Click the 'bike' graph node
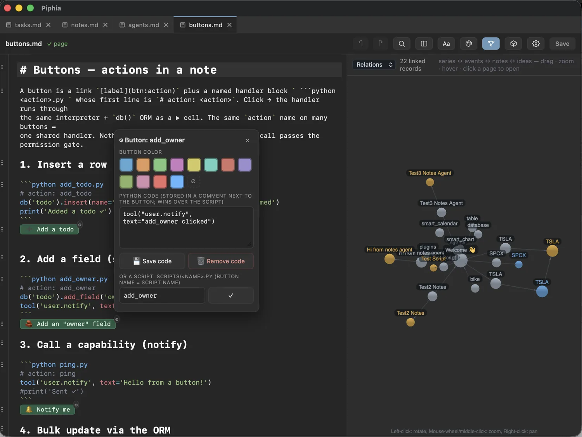Screen dimensions: 582x437 click(x=475, y=288)
